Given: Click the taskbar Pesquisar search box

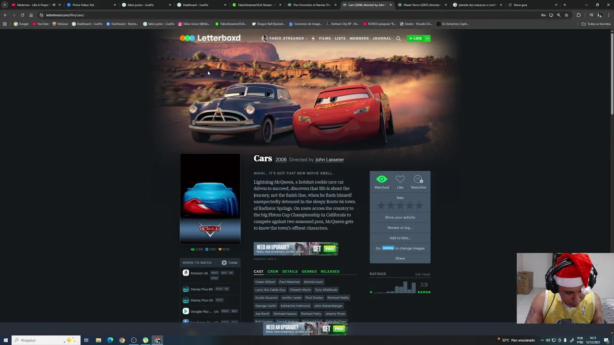Looking at the screenshot, I should coord(46,340).
